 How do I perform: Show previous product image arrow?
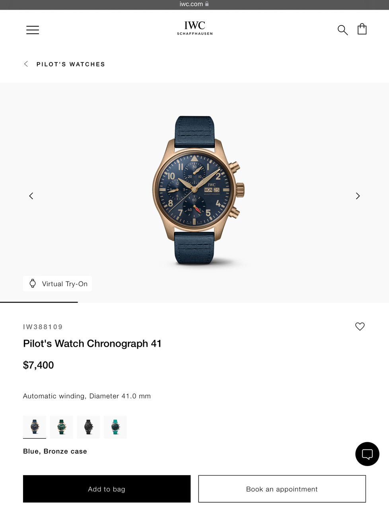tap(31, 196)
